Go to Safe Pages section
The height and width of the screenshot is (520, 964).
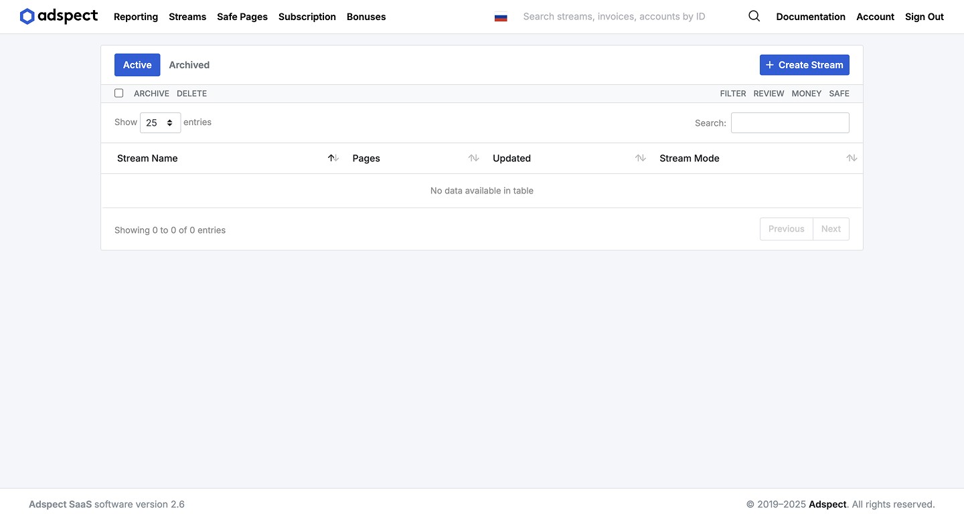242,17
